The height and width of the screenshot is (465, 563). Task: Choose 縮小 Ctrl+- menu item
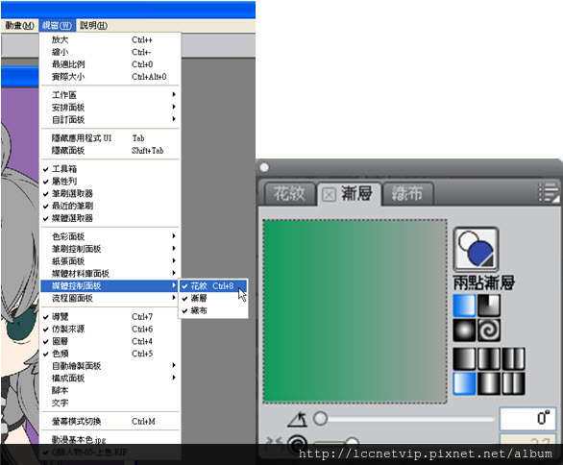pos(110,52)
